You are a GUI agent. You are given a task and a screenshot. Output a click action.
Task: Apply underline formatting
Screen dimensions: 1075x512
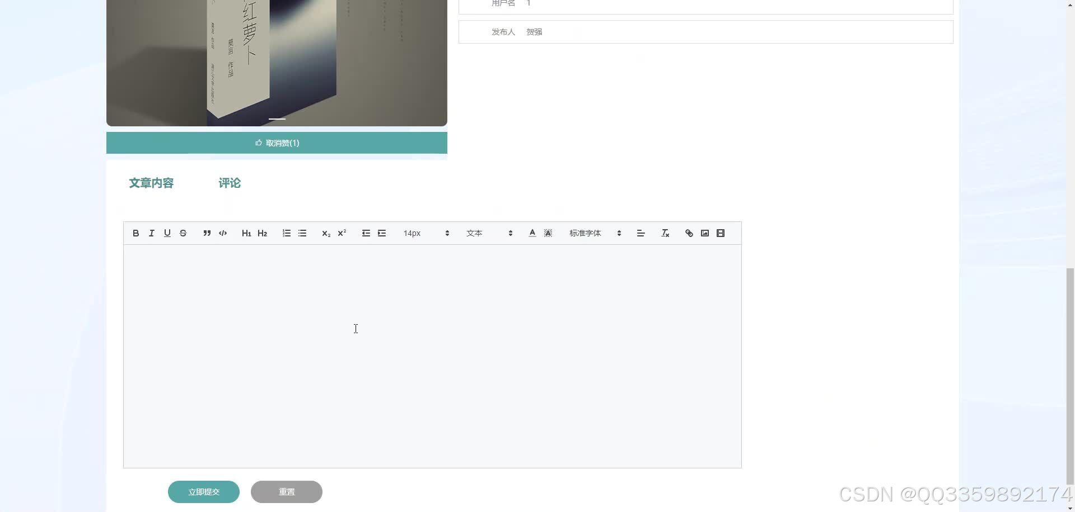pos(167,233)
